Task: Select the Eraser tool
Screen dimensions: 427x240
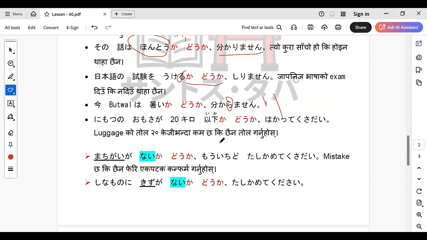Action: pos(11,133)
